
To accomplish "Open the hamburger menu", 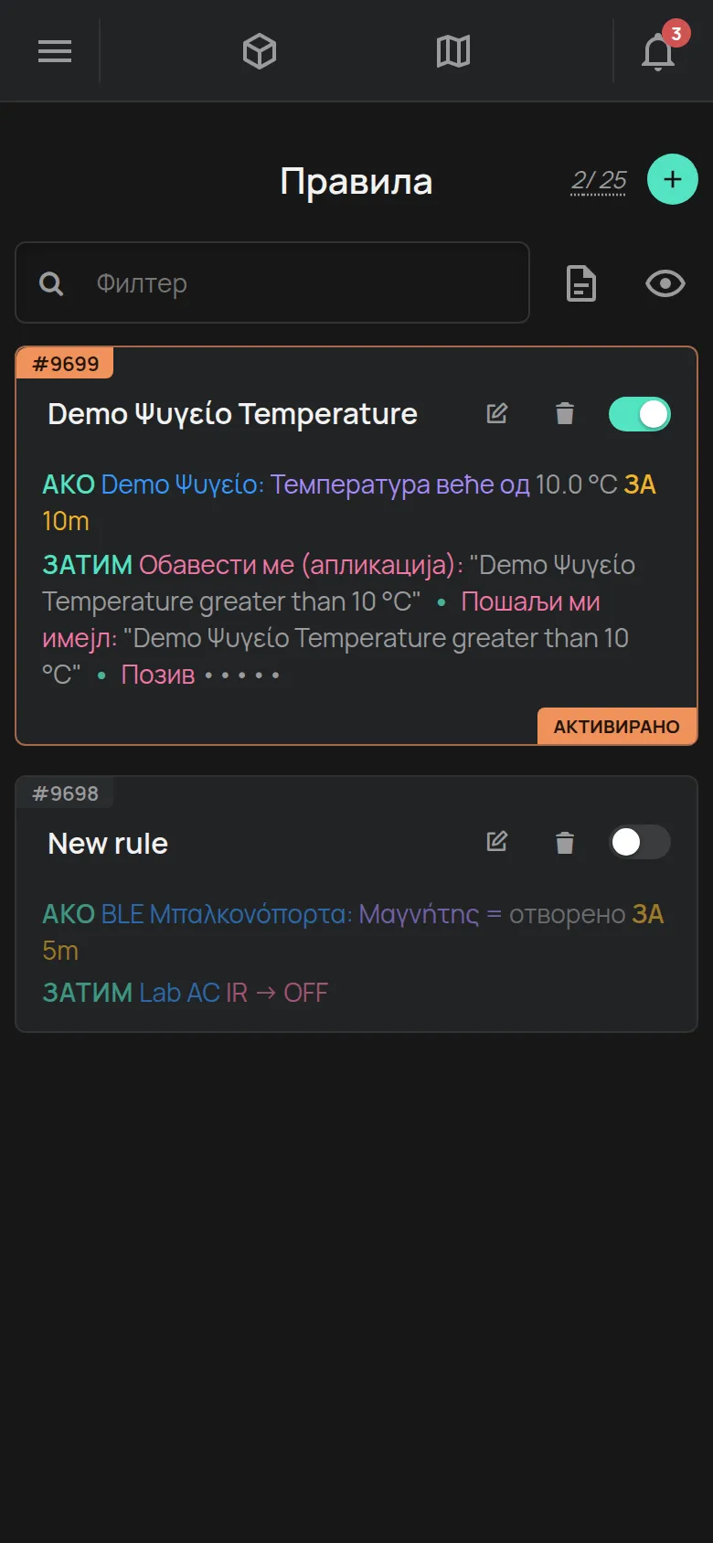I will [x=54, y=51].
